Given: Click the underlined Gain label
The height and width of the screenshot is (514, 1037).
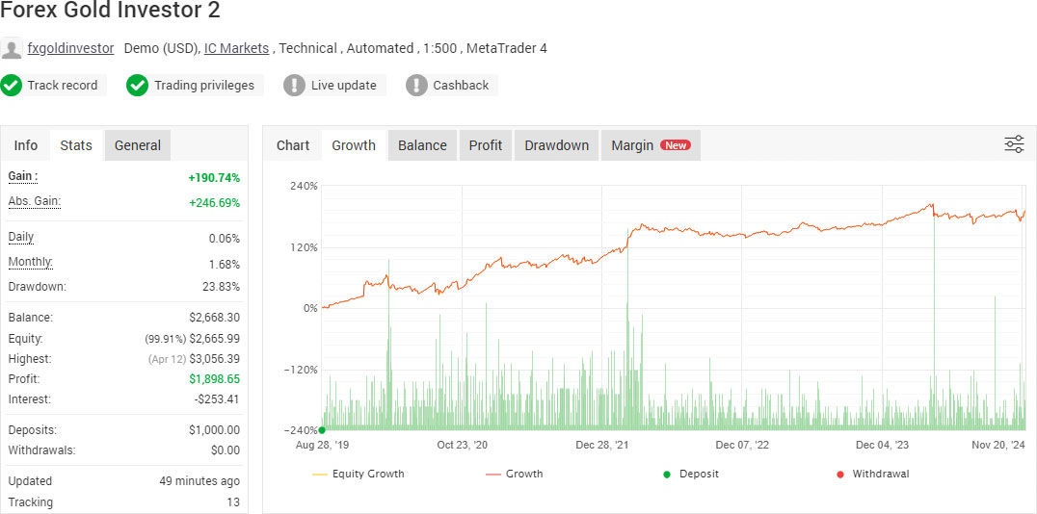Looking at the screenshot, I should [23, 176].
